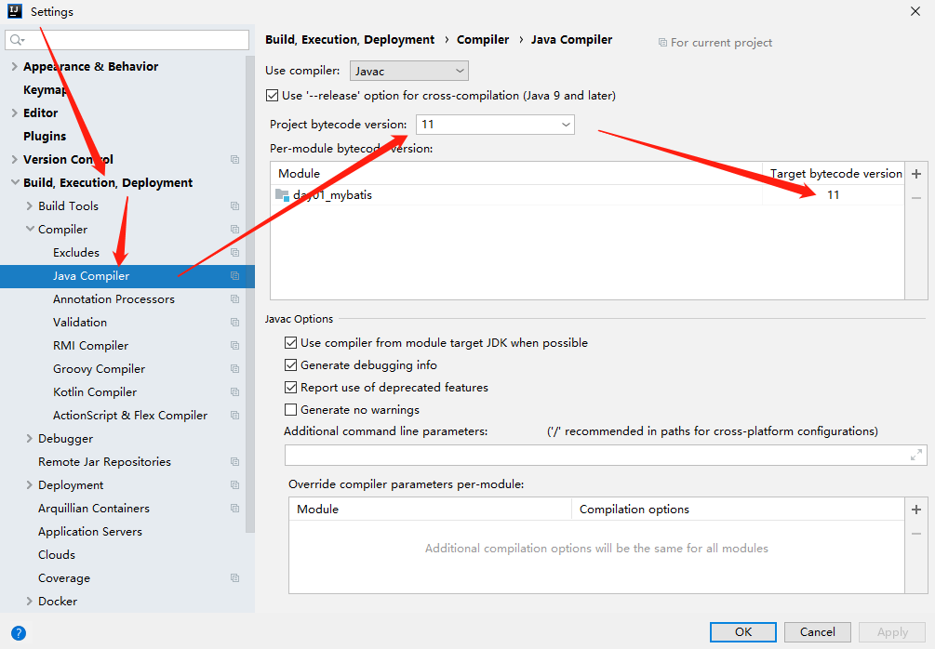The height and width of the screenshot is (649, 935).
Task: Expand the Editor section
Action: coord(14,113)
